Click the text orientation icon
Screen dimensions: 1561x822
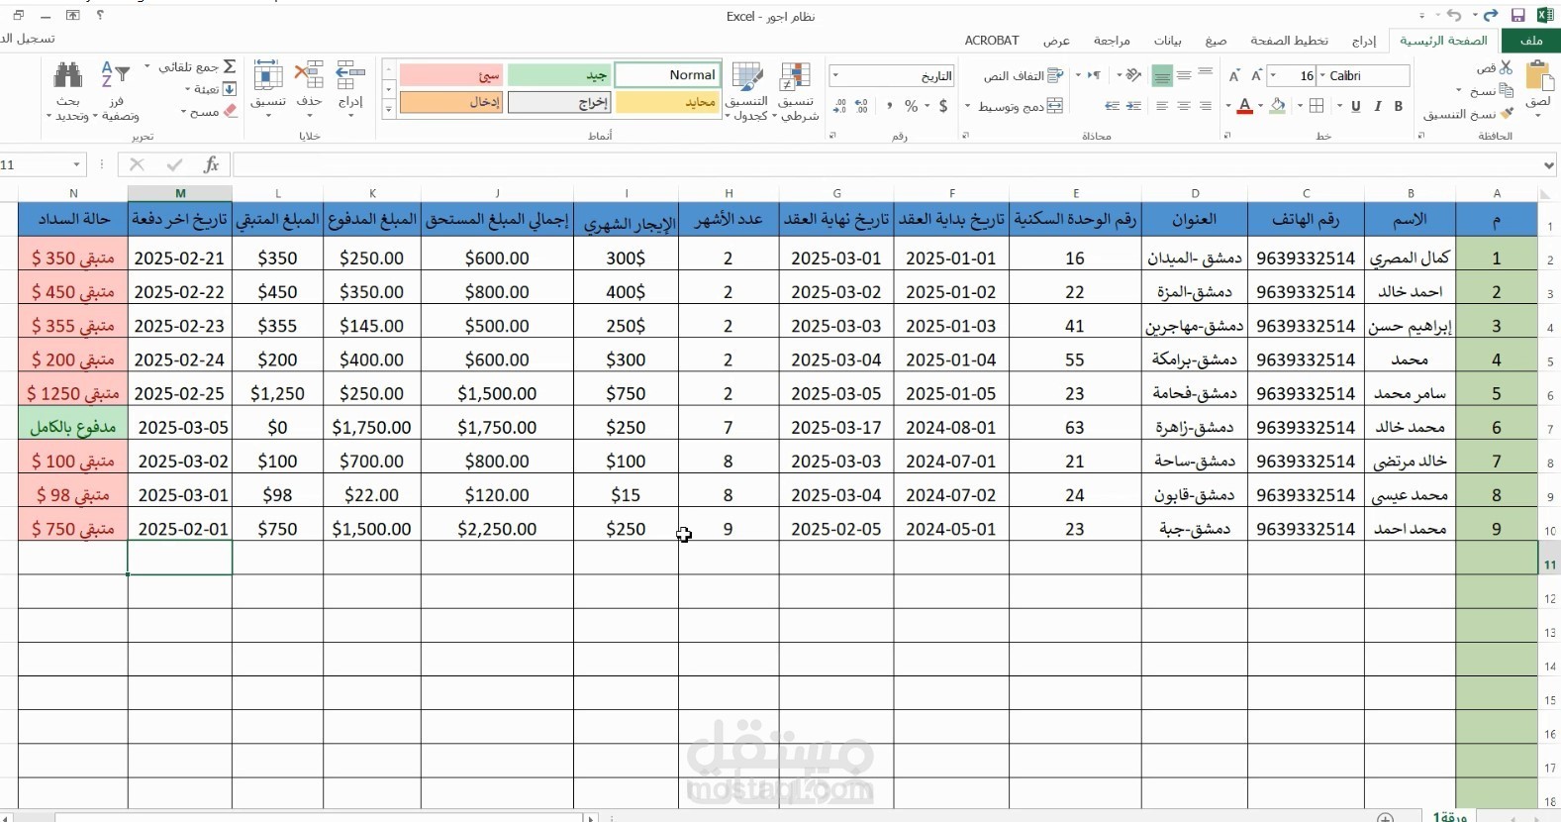pos(1133,75)
